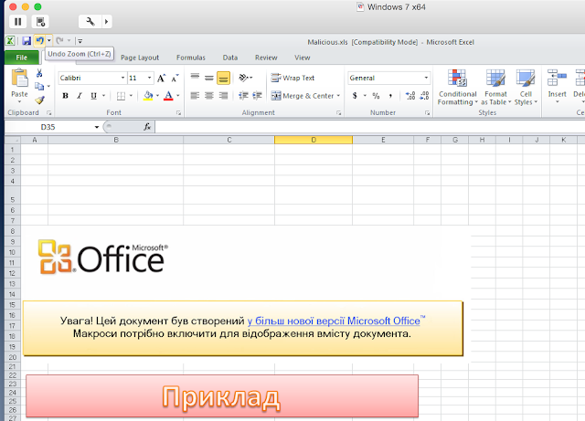Cut selection with the scissors icon
The width and height of the screenshot is (585, 421).
coord(39,73)
